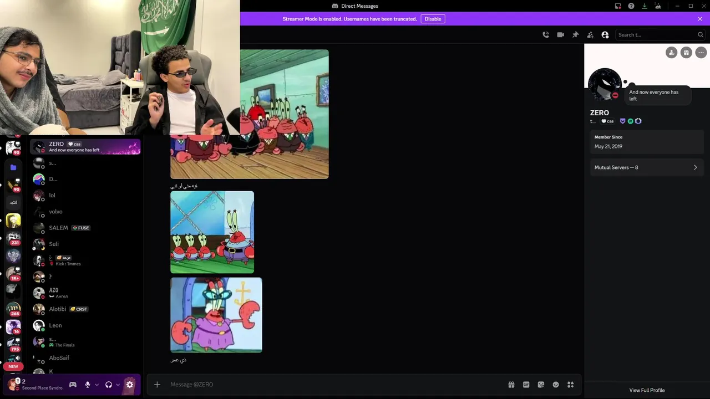The height and width of the screenshot is (399, 710).
Task: Open DM with Alotibi
Action: (85, 309)
